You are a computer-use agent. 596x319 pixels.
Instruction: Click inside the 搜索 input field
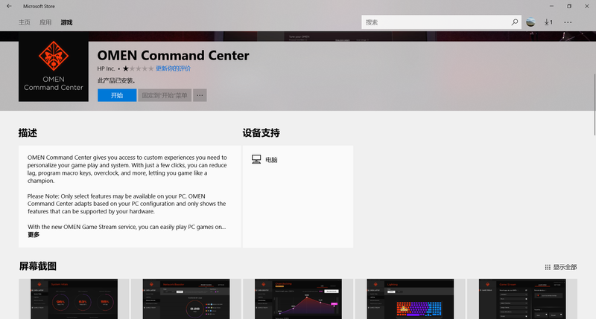(436, 22)
